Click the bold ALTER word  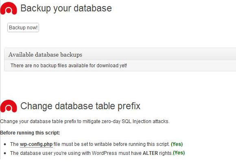tap(150, 153)
